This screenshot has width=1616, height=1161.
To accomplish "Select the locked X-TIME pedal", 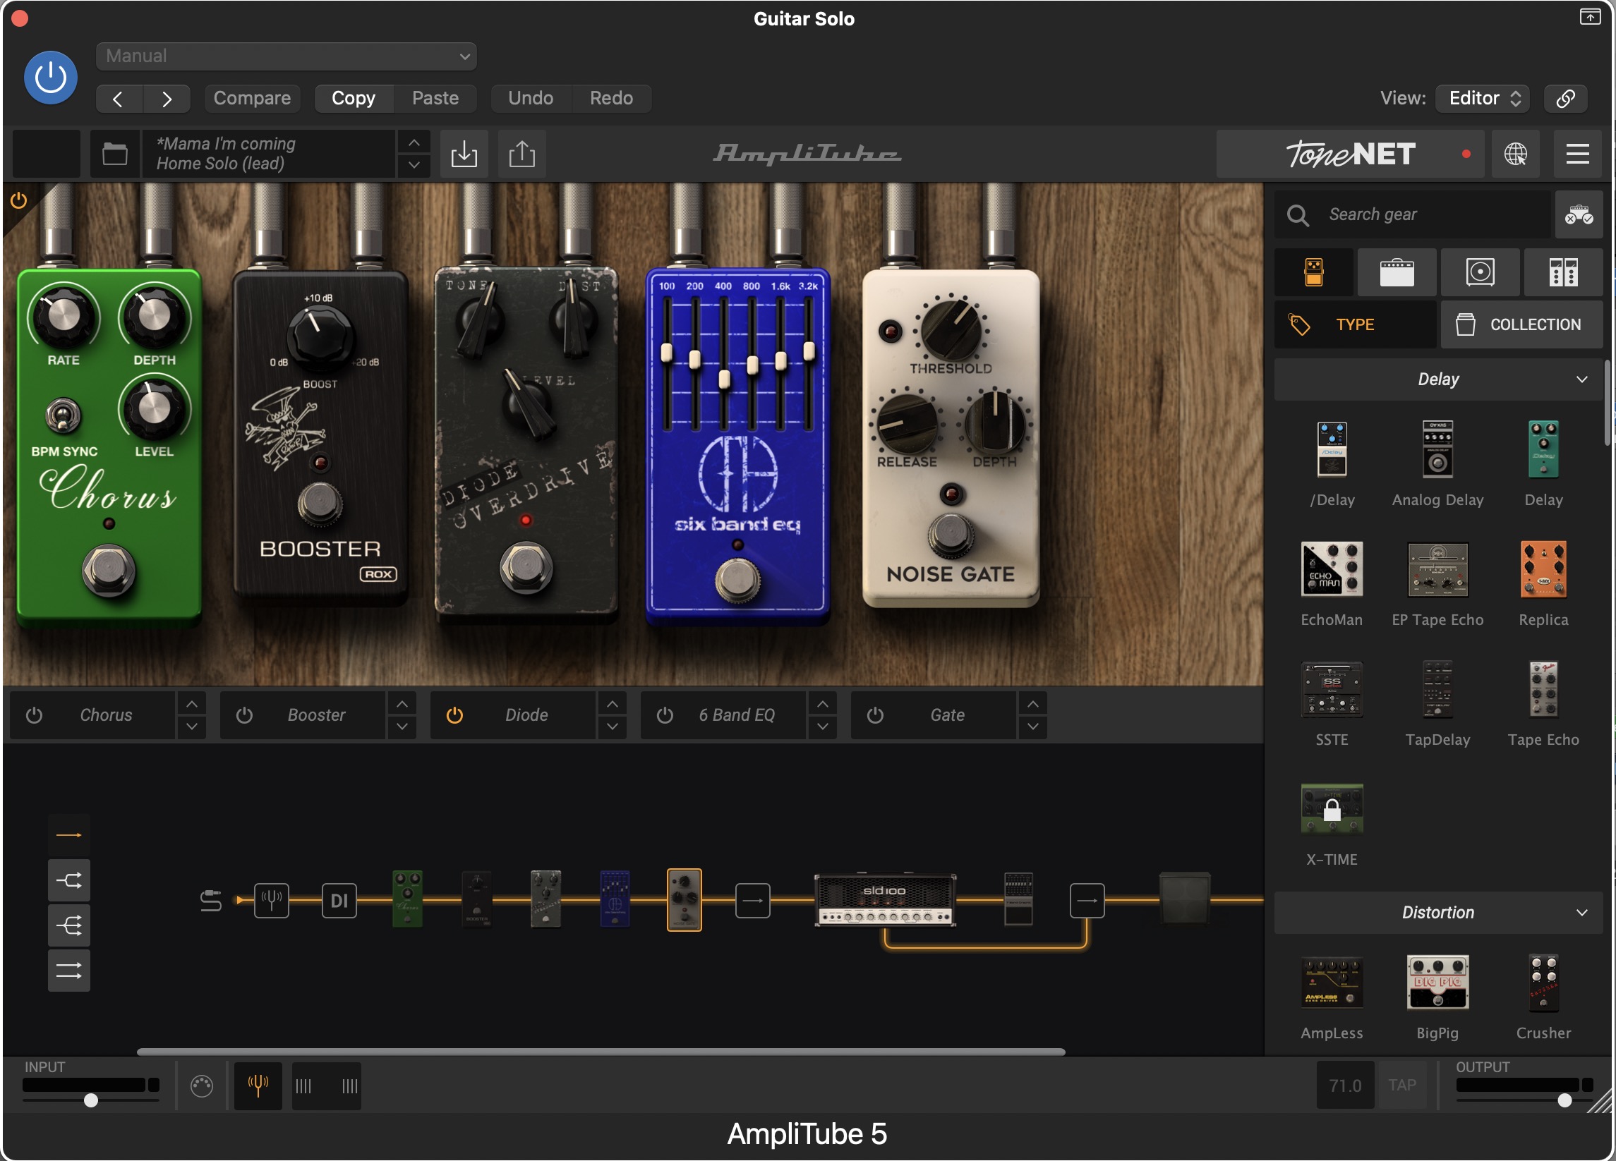I will (1332, 809).
